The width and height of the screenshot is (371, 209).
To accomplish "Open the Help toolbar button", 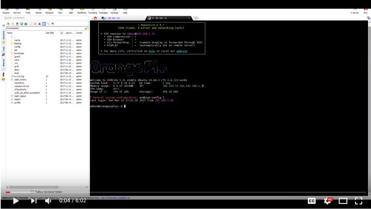I will pos(125,11).
